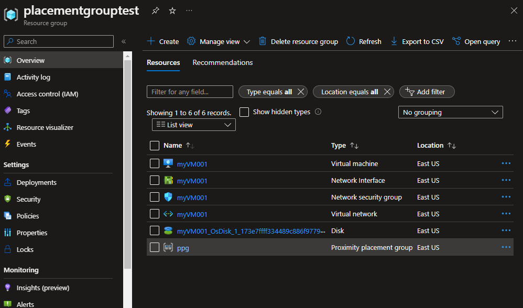Click the Insights (preview) bulb icon
Viewport: 523px width, 308px height.
pos(8,288)
